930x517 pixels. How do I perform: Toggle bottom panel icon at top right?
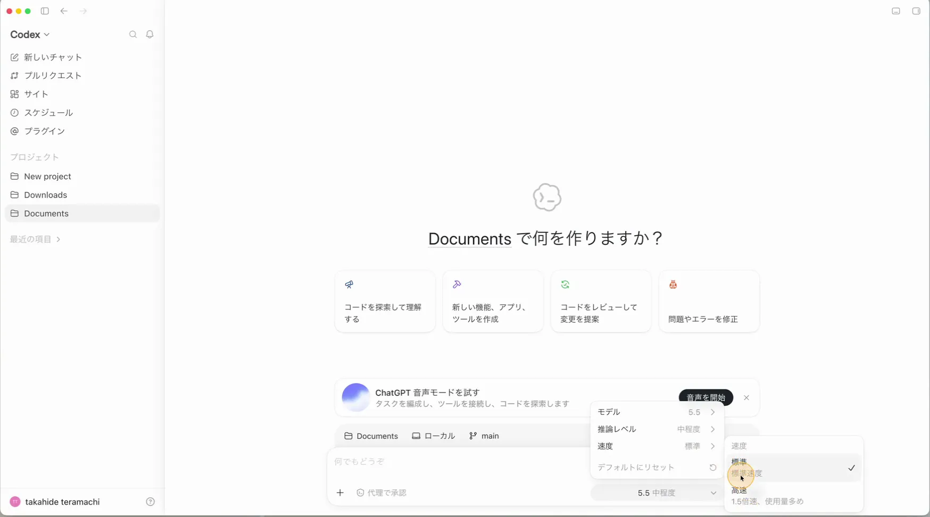896,11
